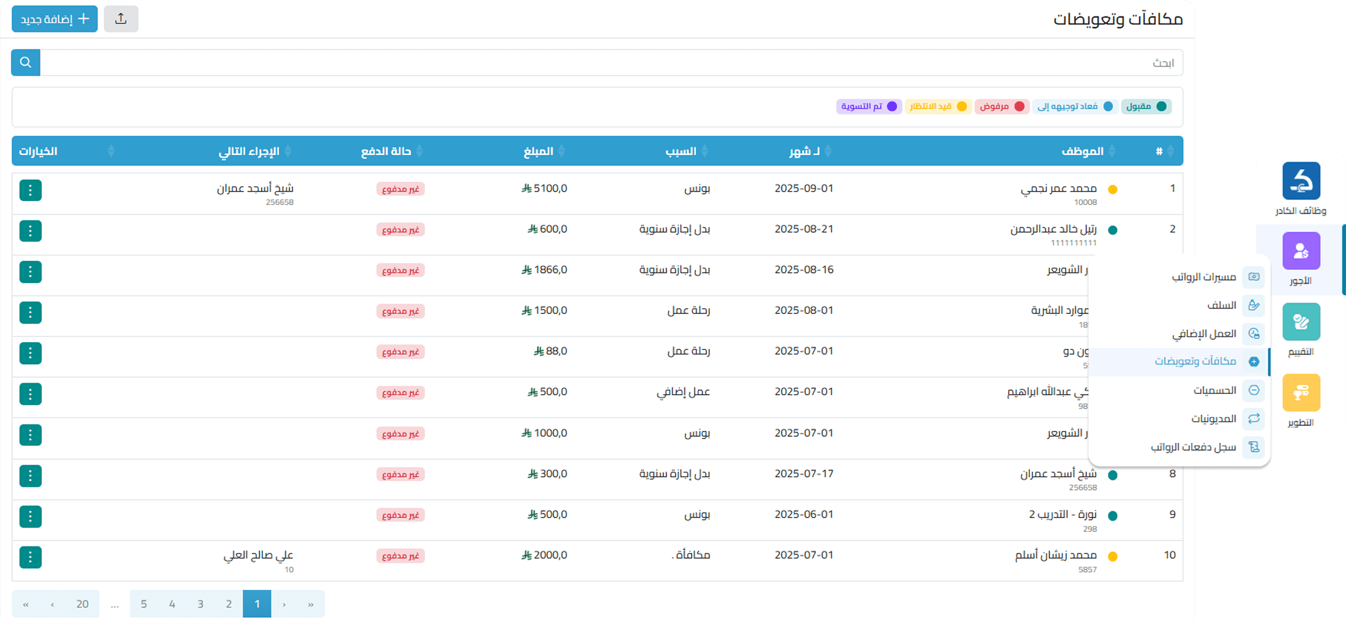This screenshot has height=626, width=1346.
Task: Toggle the قيد الانتظار status filter
Action: 938,107
